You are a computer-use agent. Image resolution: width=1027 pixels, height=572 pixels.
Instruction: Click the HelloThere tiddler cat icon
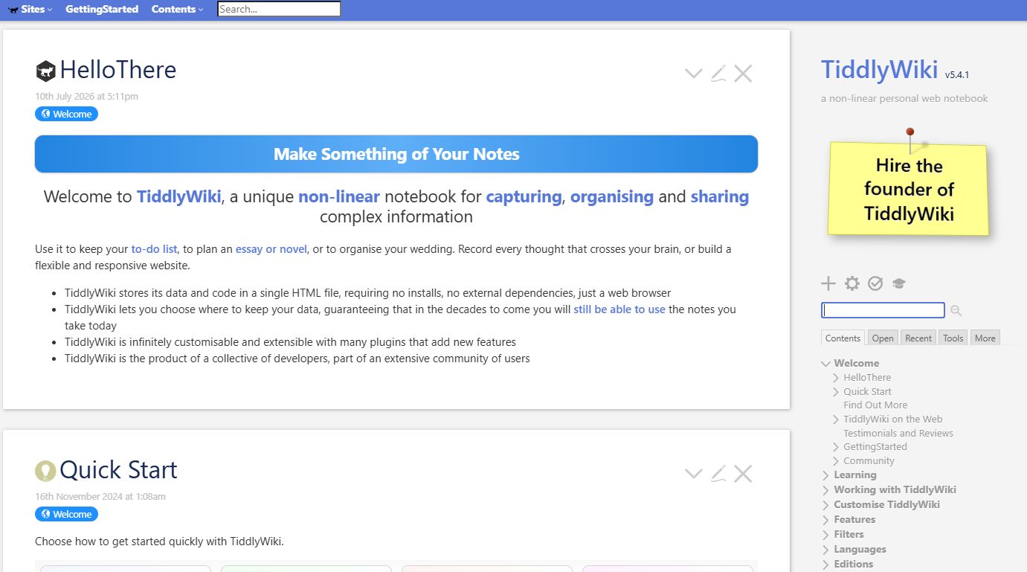tap(45, 71)
